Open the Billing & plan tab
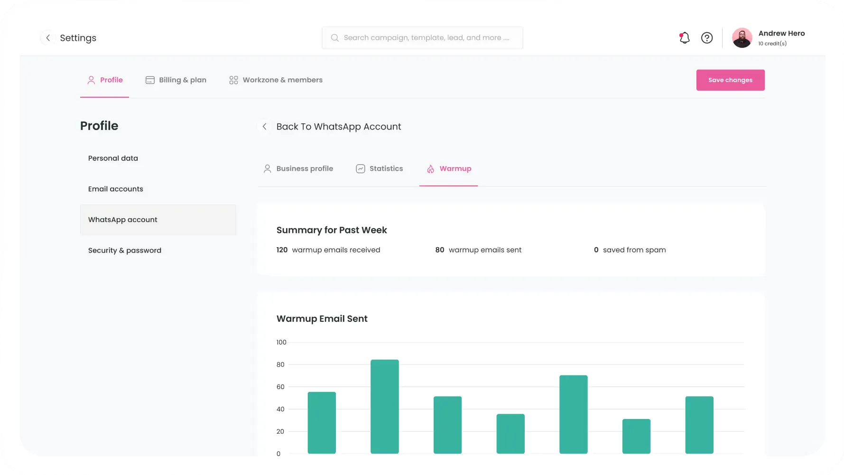The width and height of the screenshot is (844, 475). [x=176, y=80]
